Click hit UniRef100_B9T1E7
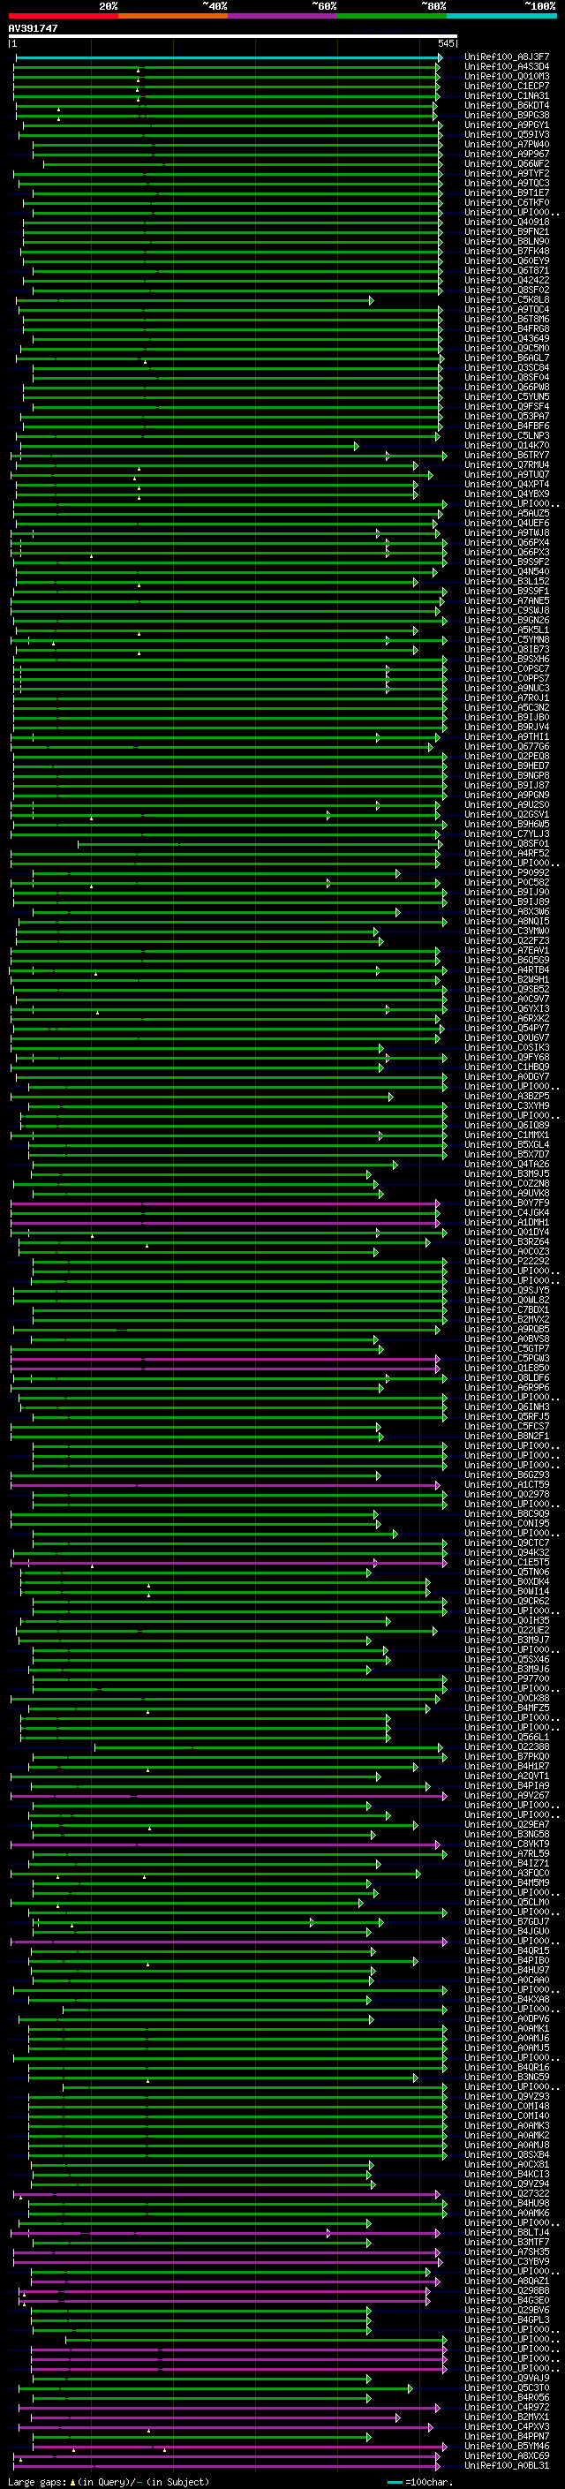Screen dimensions: 565x2489 tap(506, 193)
